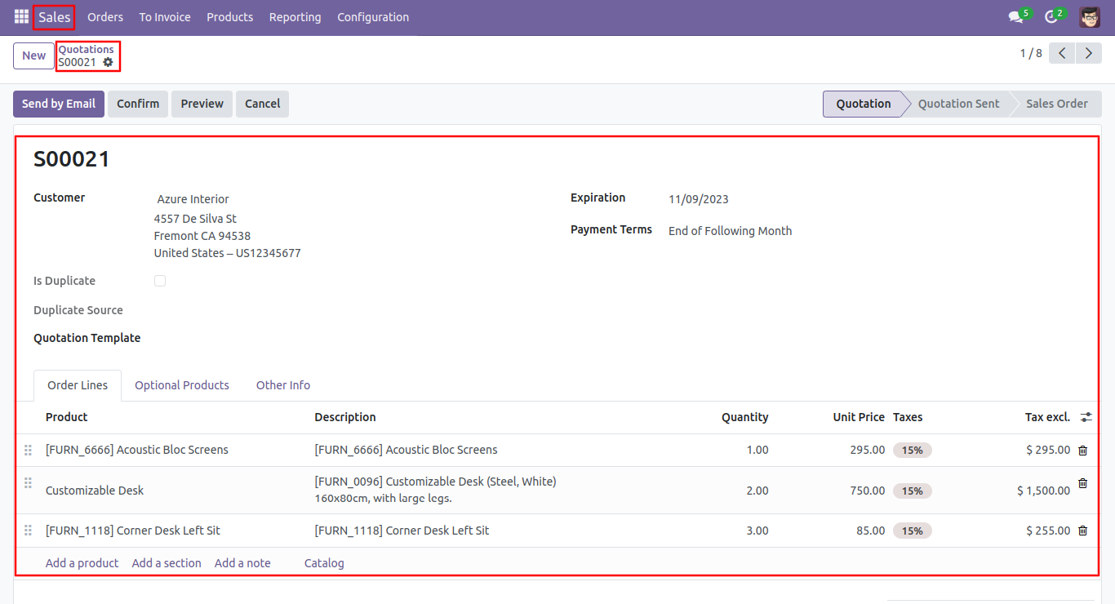This screenshot has height=604, width=1115.
Task: Click unit price 85.00
Action: (870, 531)
